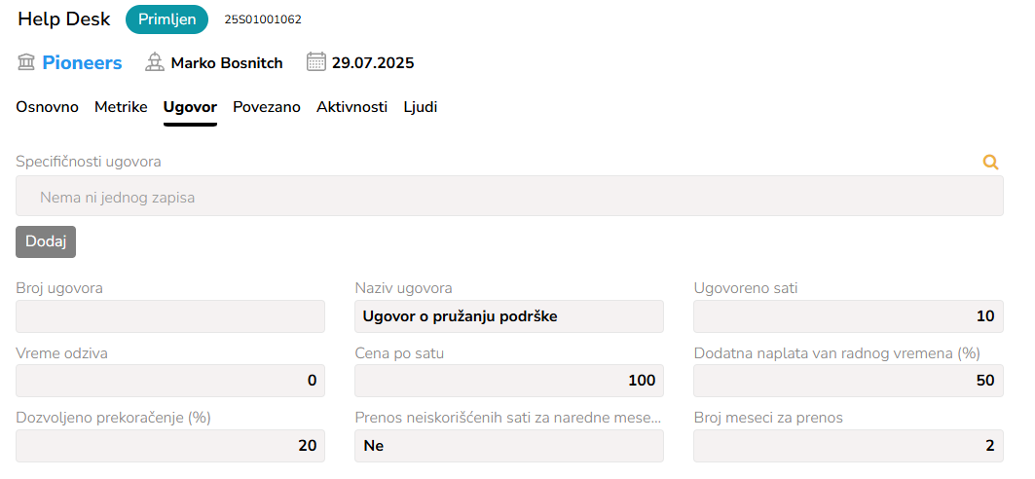Click the calendar icon next to 29.07.2025

coord(315,62)
